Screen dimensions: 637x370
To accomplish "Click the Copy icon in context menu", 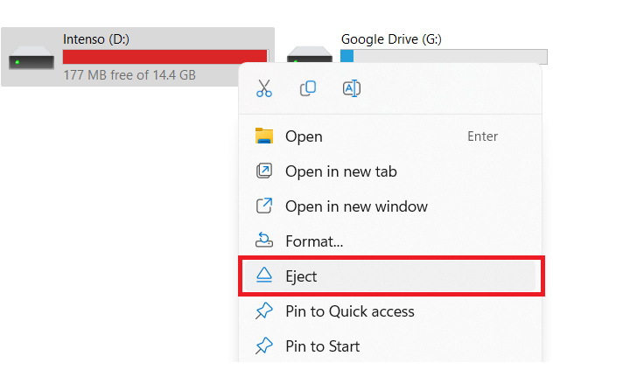I will (308, 88).
